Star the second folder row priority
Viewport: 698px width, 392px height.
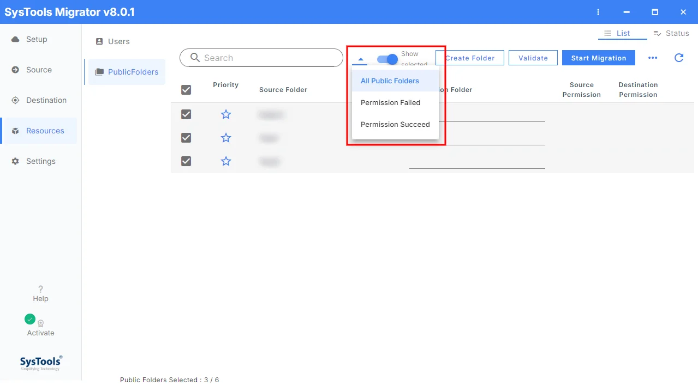click(x=226, y=138)
